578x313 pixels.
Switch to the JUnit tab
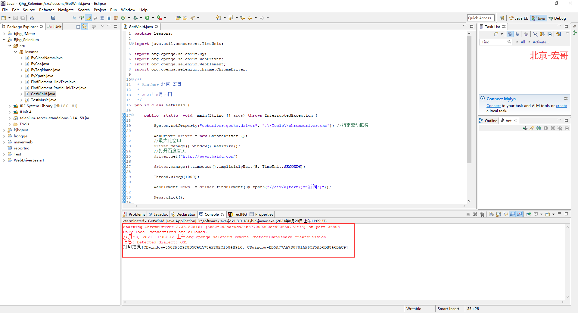pos(54,27)
